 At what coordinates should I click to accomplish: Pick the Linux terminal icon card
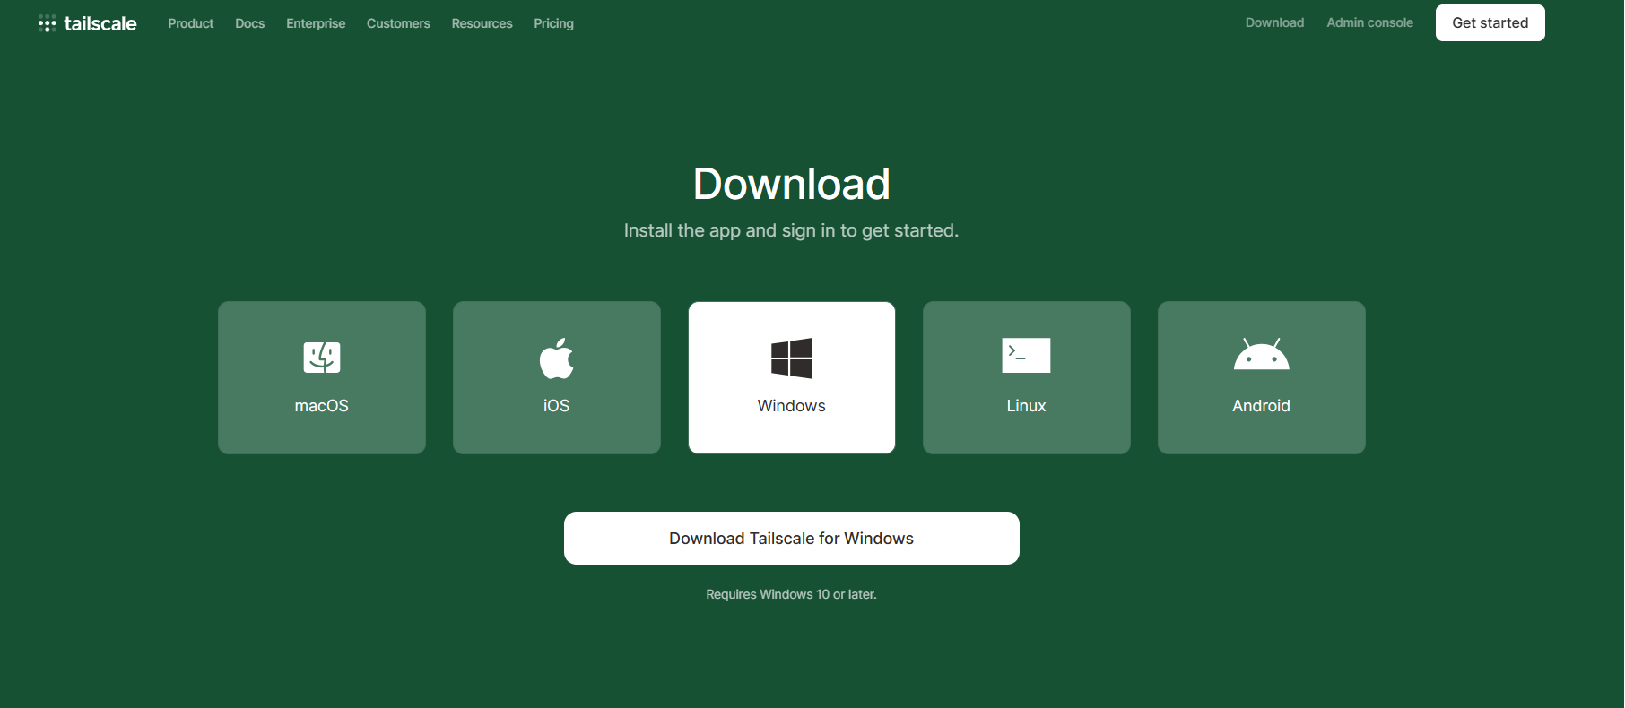pos(1027,377)
